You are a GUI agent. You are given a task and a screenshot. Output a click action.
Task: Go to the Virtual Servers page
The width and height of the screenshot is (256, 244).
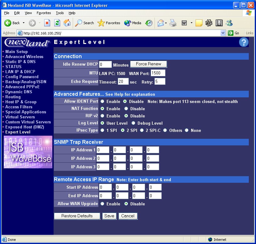[x=20, y=117]
